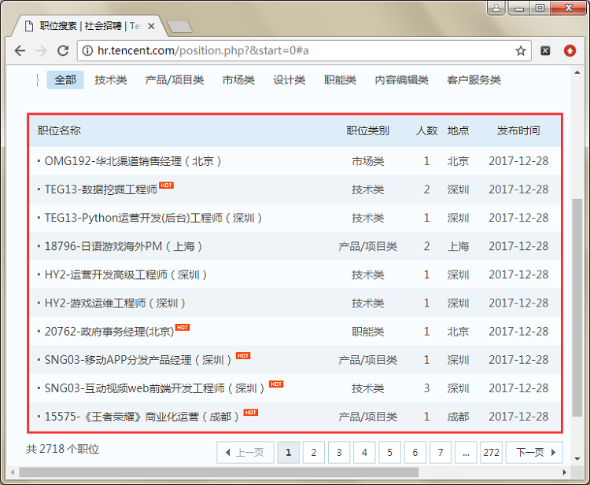Open job 15575-《王者荣耀》商业化运营

coord(142,417)
